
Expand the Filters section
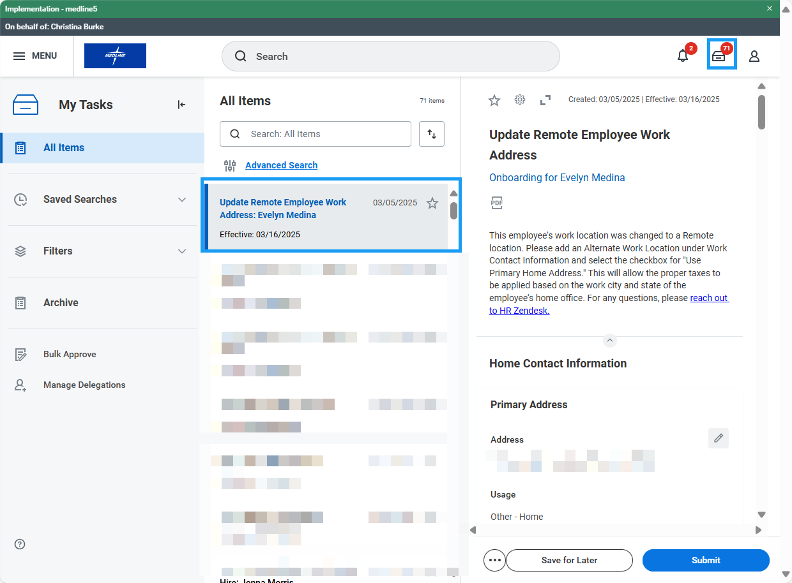click(182, 251)
